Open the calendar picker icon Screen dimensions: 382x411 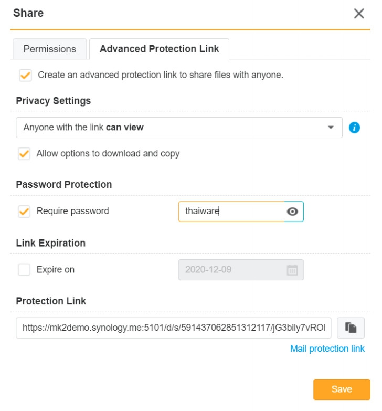[292, 270]
